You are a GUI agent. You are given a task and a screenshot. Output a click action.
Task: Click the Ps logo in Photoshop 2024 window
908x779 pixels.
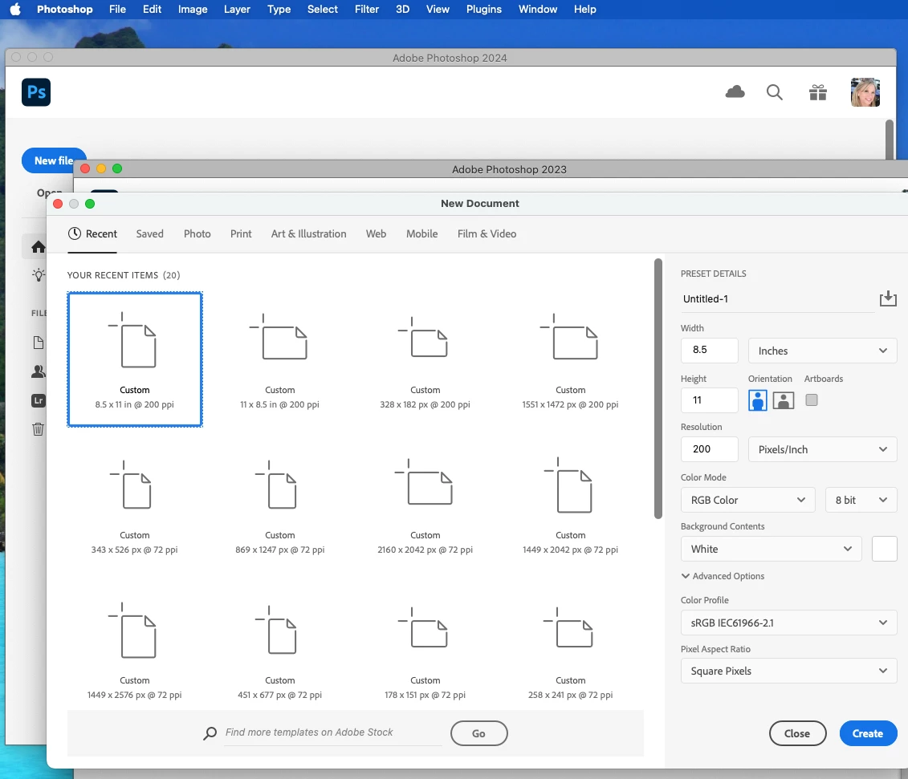[36, 92]
